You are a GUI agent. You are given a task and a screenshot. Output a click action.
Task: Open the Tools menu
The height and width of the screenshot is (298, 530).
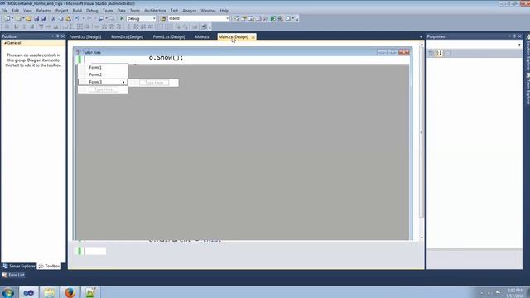(134, 11)
